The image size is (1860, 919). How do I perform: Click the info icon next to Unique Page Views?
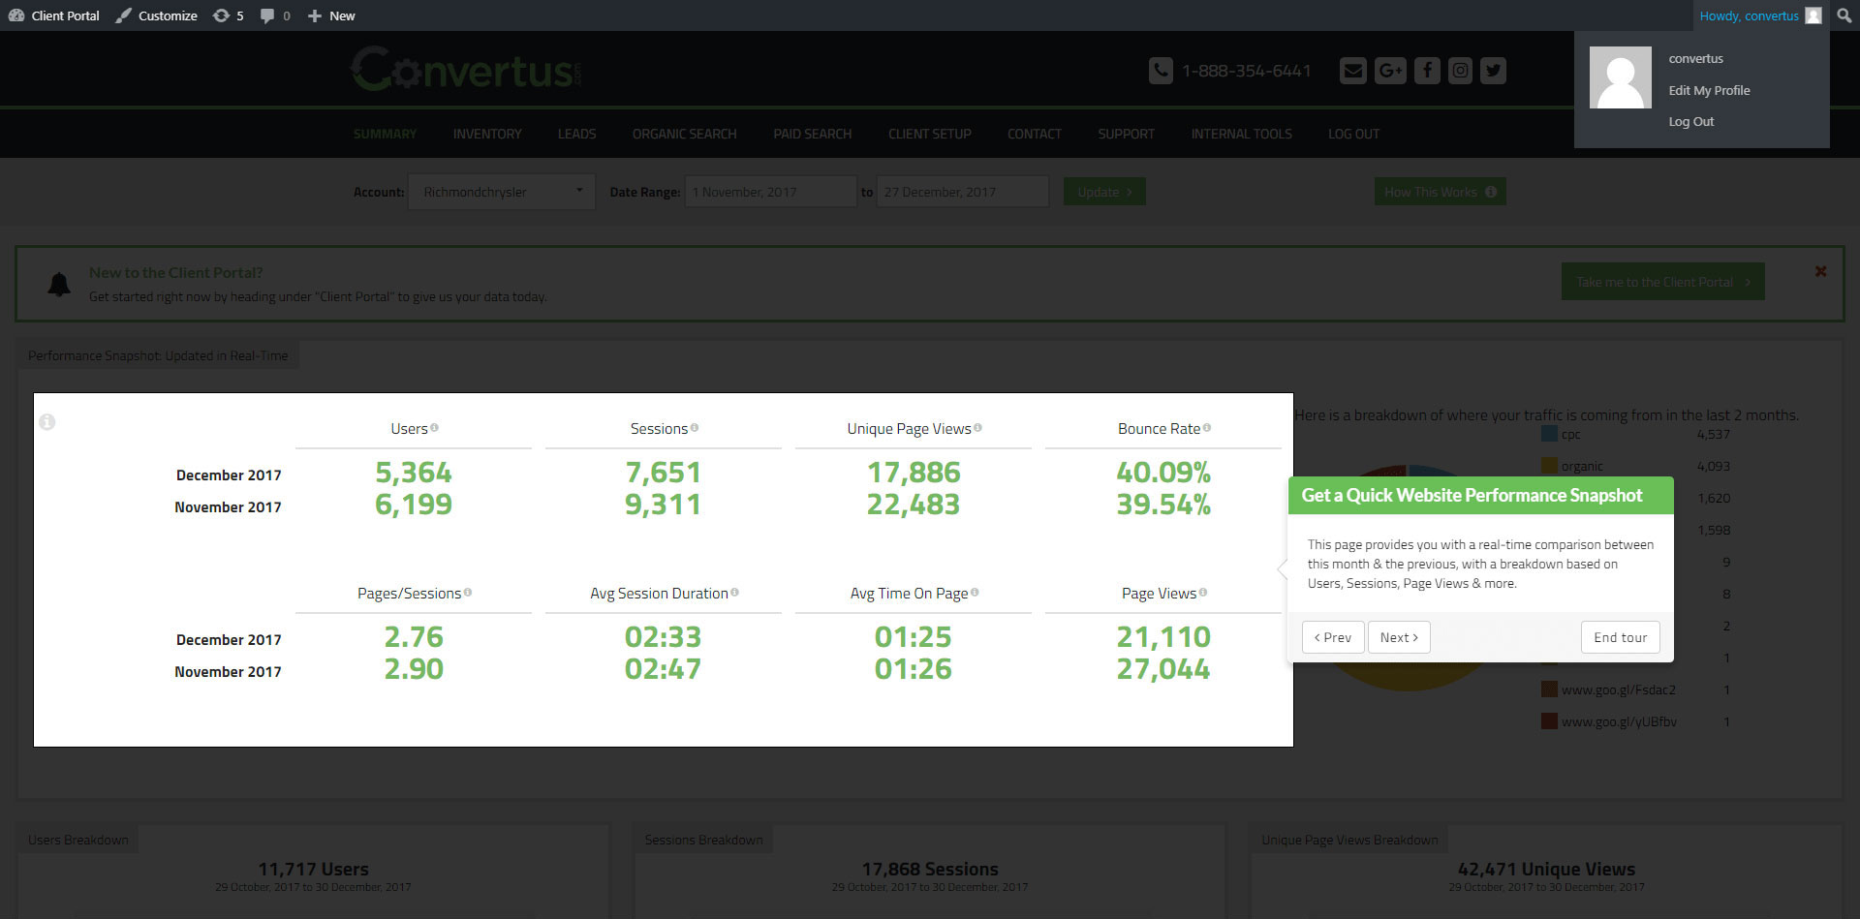[x=977, y=428]
